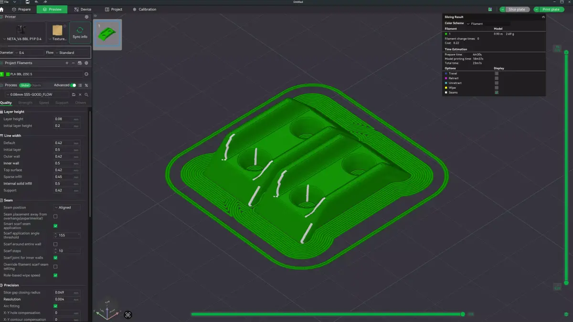This screenshot has width=573, height=322.
Task: Click the X icon beside process preset
Action: pos(80,94)
